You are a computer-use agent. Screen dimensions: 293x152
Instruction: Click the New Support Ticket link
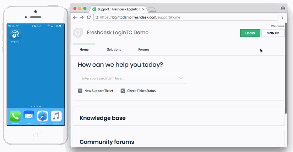point(99,91)
